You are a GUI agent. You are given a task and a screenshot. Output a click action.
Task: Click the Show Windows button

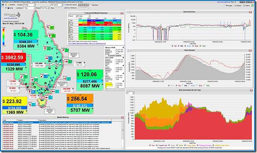pos(71,8)
